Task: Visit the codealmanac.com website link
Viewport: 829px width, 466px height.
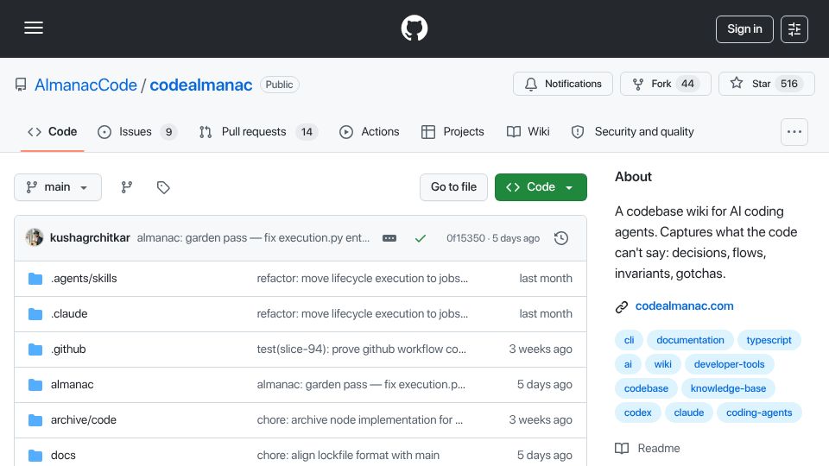Action: click(x=684, y=305)
